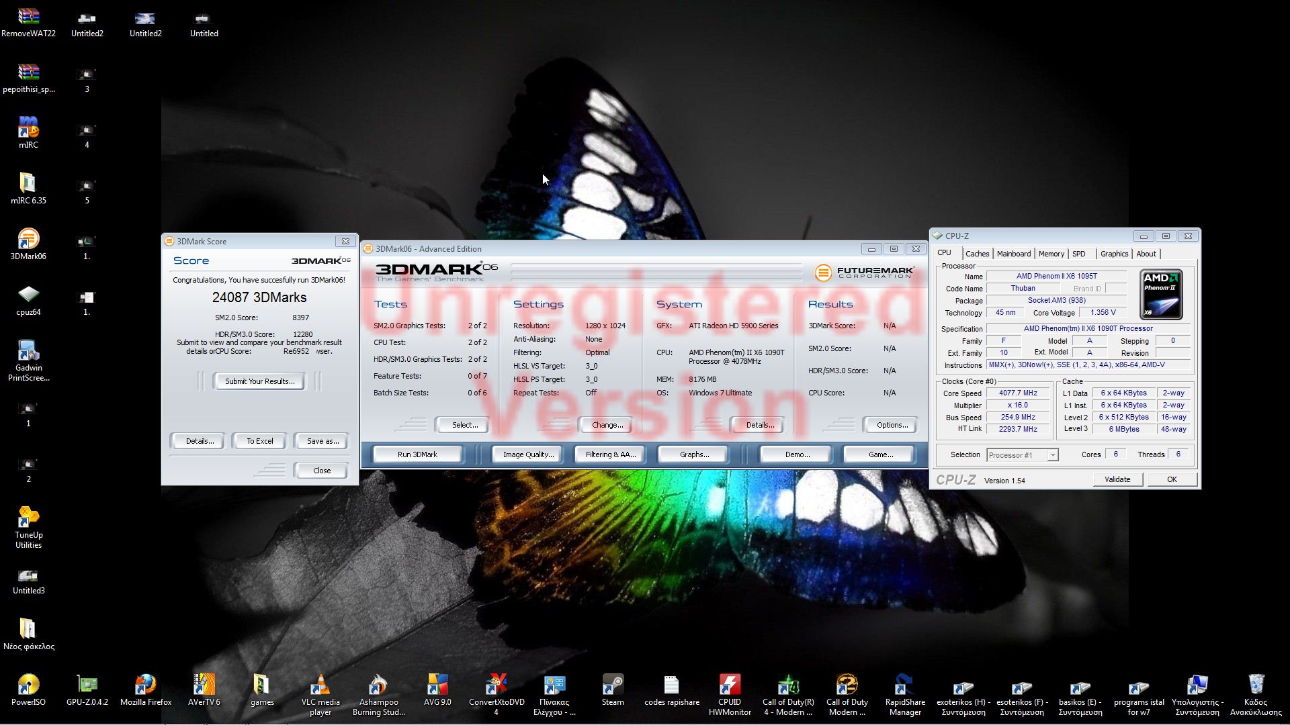Select the CPU tab in CPU-Z
Image resolution: width=1290 pixels, height=725 pixels.
(x=944, y=253)
